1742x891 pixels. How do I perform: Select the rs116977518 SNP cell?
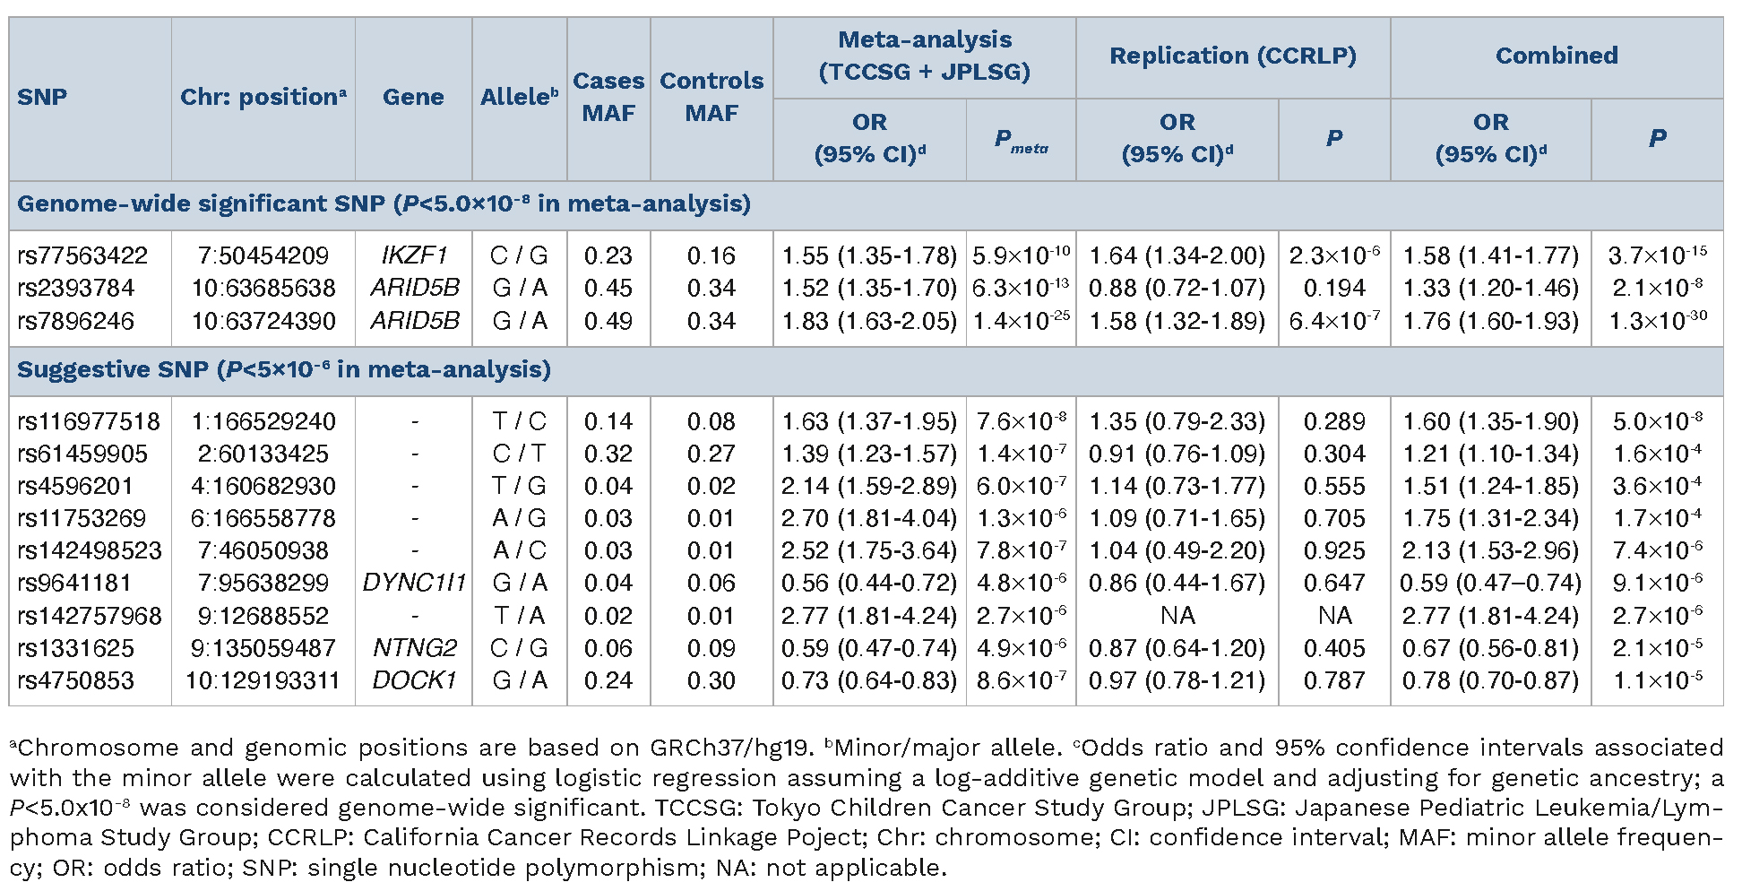coord(89,421)
